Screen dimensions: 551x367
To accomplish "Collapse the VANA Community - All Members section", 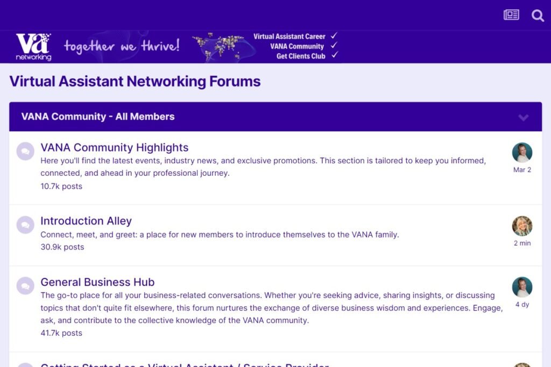I will coord(522,117).
